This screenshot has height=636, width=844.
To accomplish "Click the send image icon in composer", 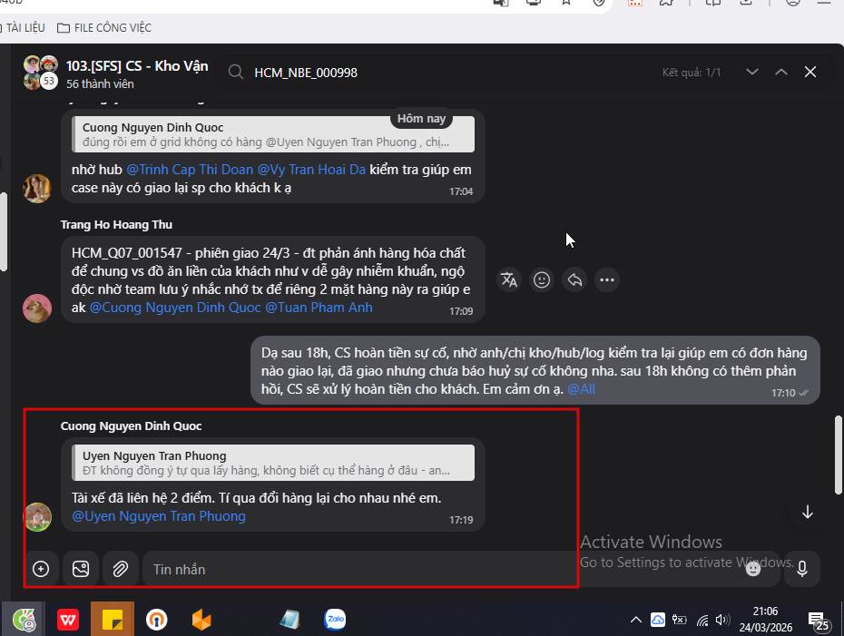I will (81, 569).
